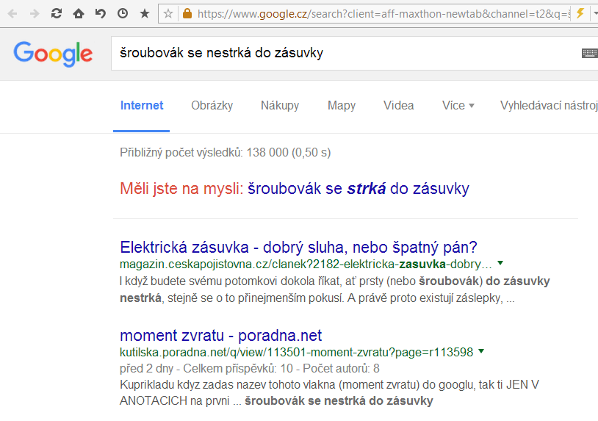Expand the arrow next to magazin.ceskapojistovna.cz URL

tap(500, 262)
